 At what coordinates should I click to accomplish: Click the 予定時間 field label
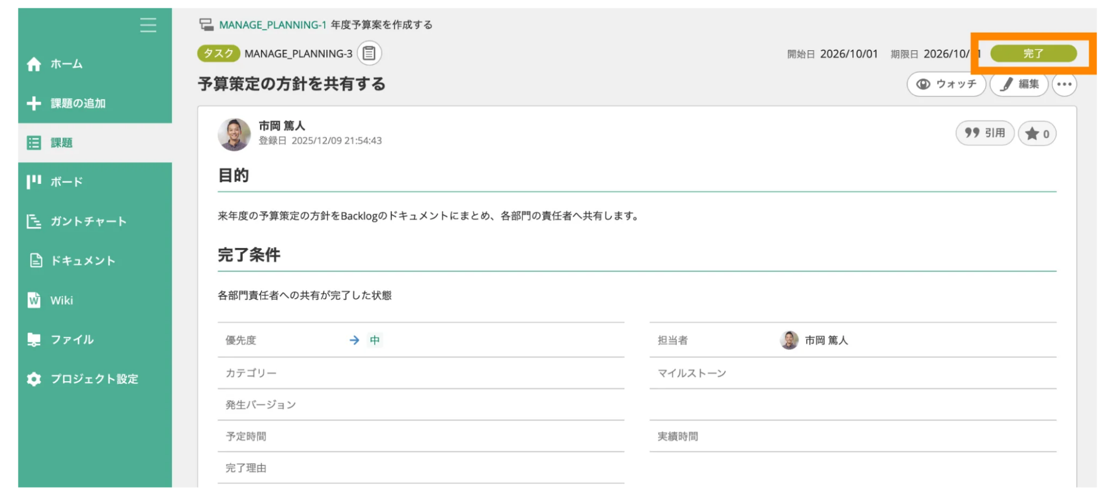pos(246,436)
